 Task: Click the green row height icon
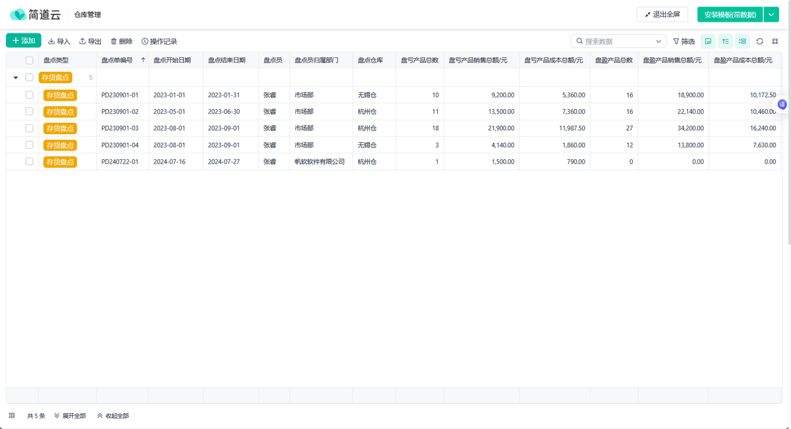(725, 41)
